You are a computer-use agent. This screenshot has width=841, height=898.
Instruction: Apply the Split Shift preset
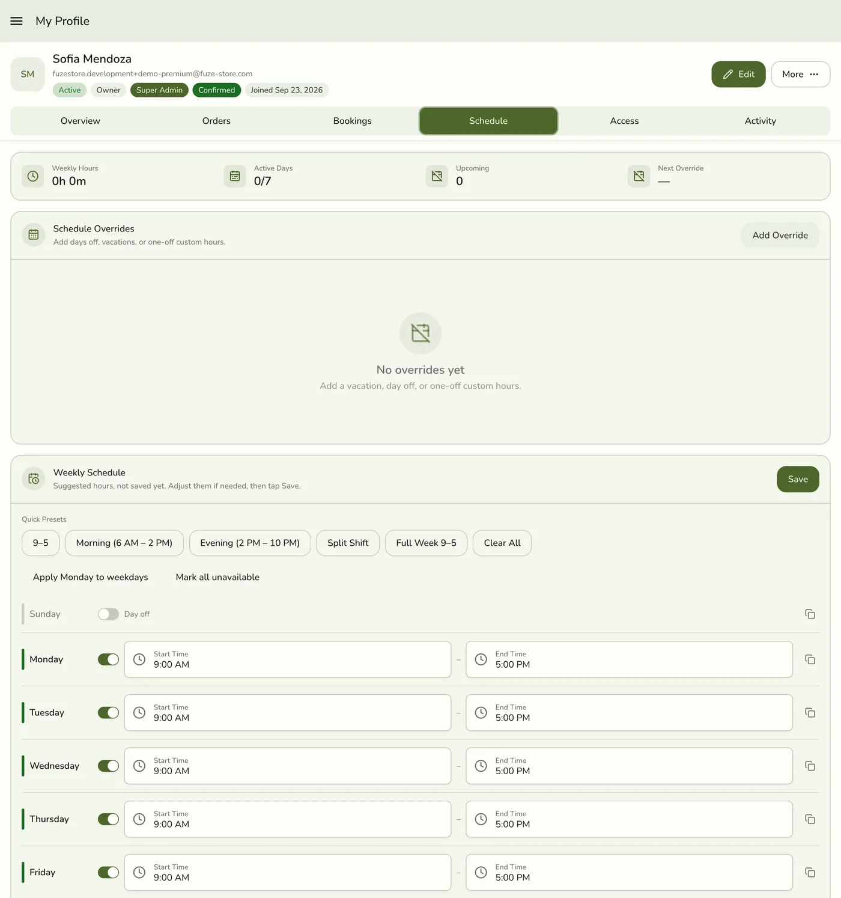pos(348,543)
